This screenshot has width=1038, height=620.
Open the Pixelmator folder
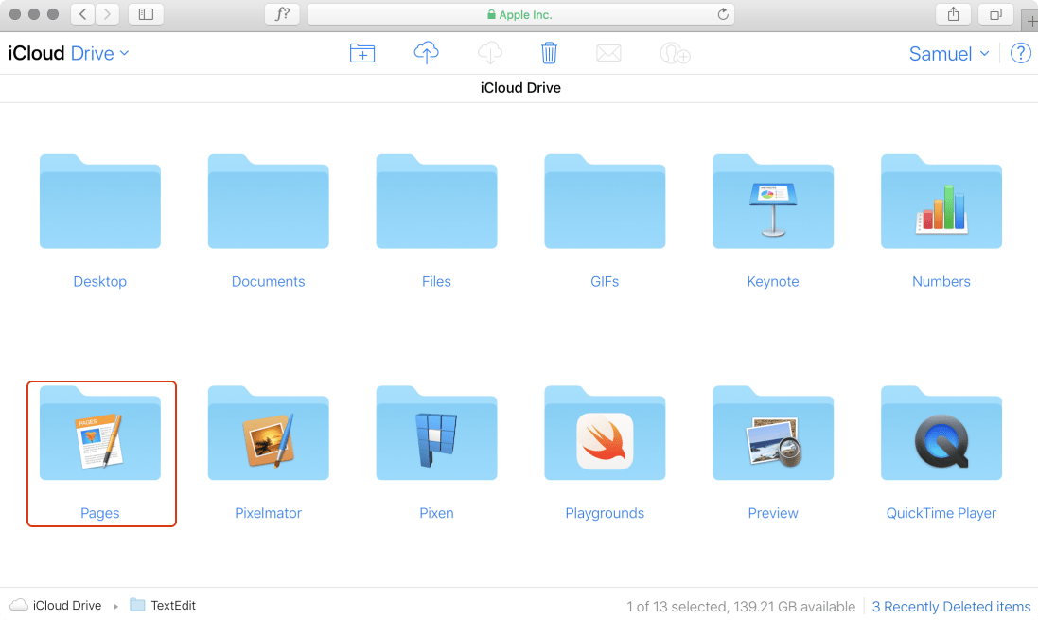pos(268,434)
